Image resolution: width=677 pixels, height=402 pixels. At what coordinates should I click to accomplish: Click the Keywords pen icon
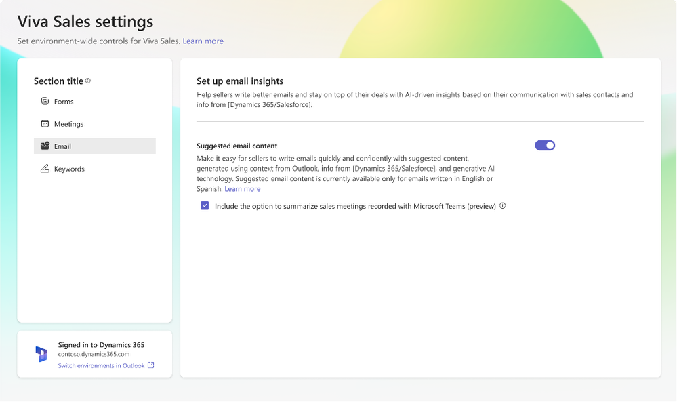[45, 168]
